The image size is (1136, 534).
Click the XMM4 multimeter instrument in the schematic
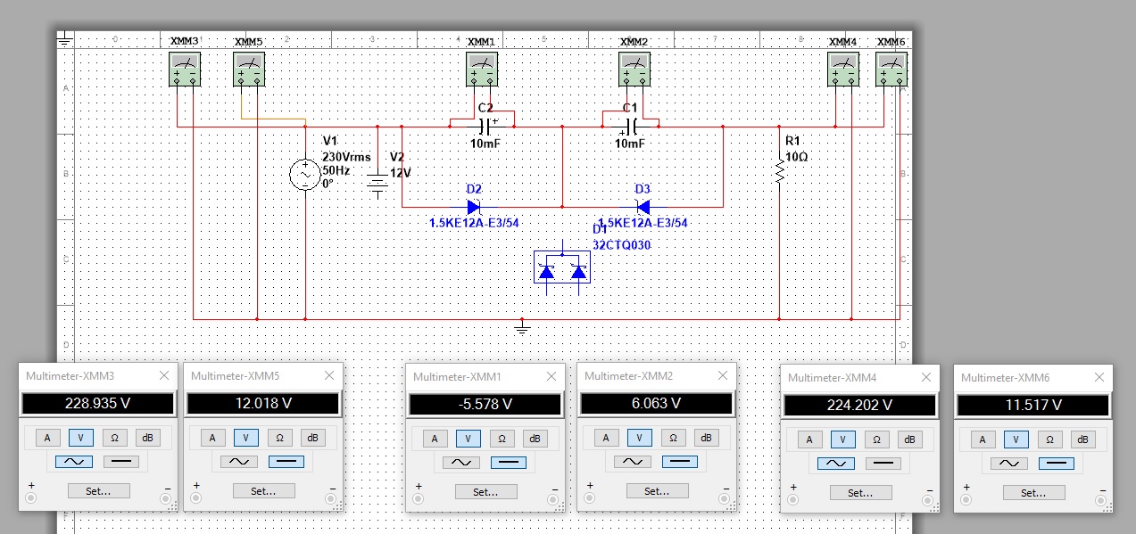pyautogui.click(x=843, y=69)
